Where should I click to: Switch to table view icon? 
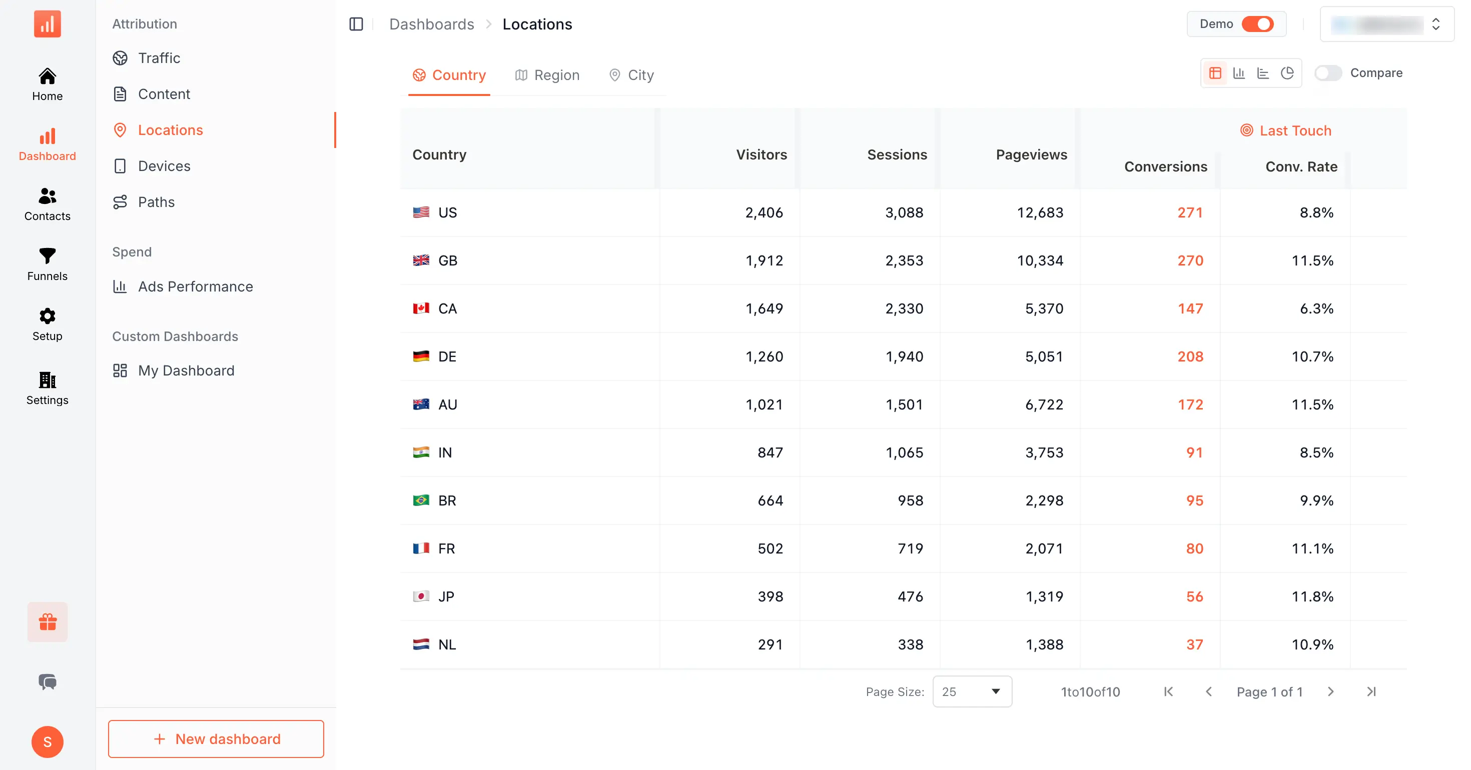point(1215,73)
